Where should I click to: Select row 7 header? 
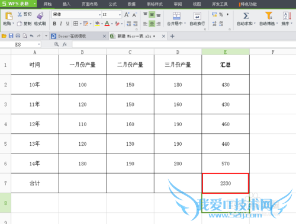coord(5,183)
